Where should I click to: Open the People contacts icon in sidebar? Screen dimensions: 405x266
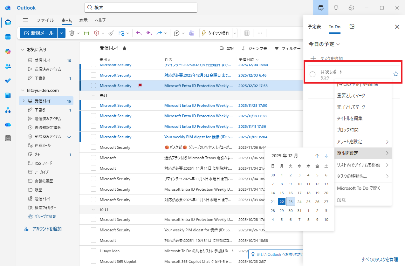tap(8, 66)
